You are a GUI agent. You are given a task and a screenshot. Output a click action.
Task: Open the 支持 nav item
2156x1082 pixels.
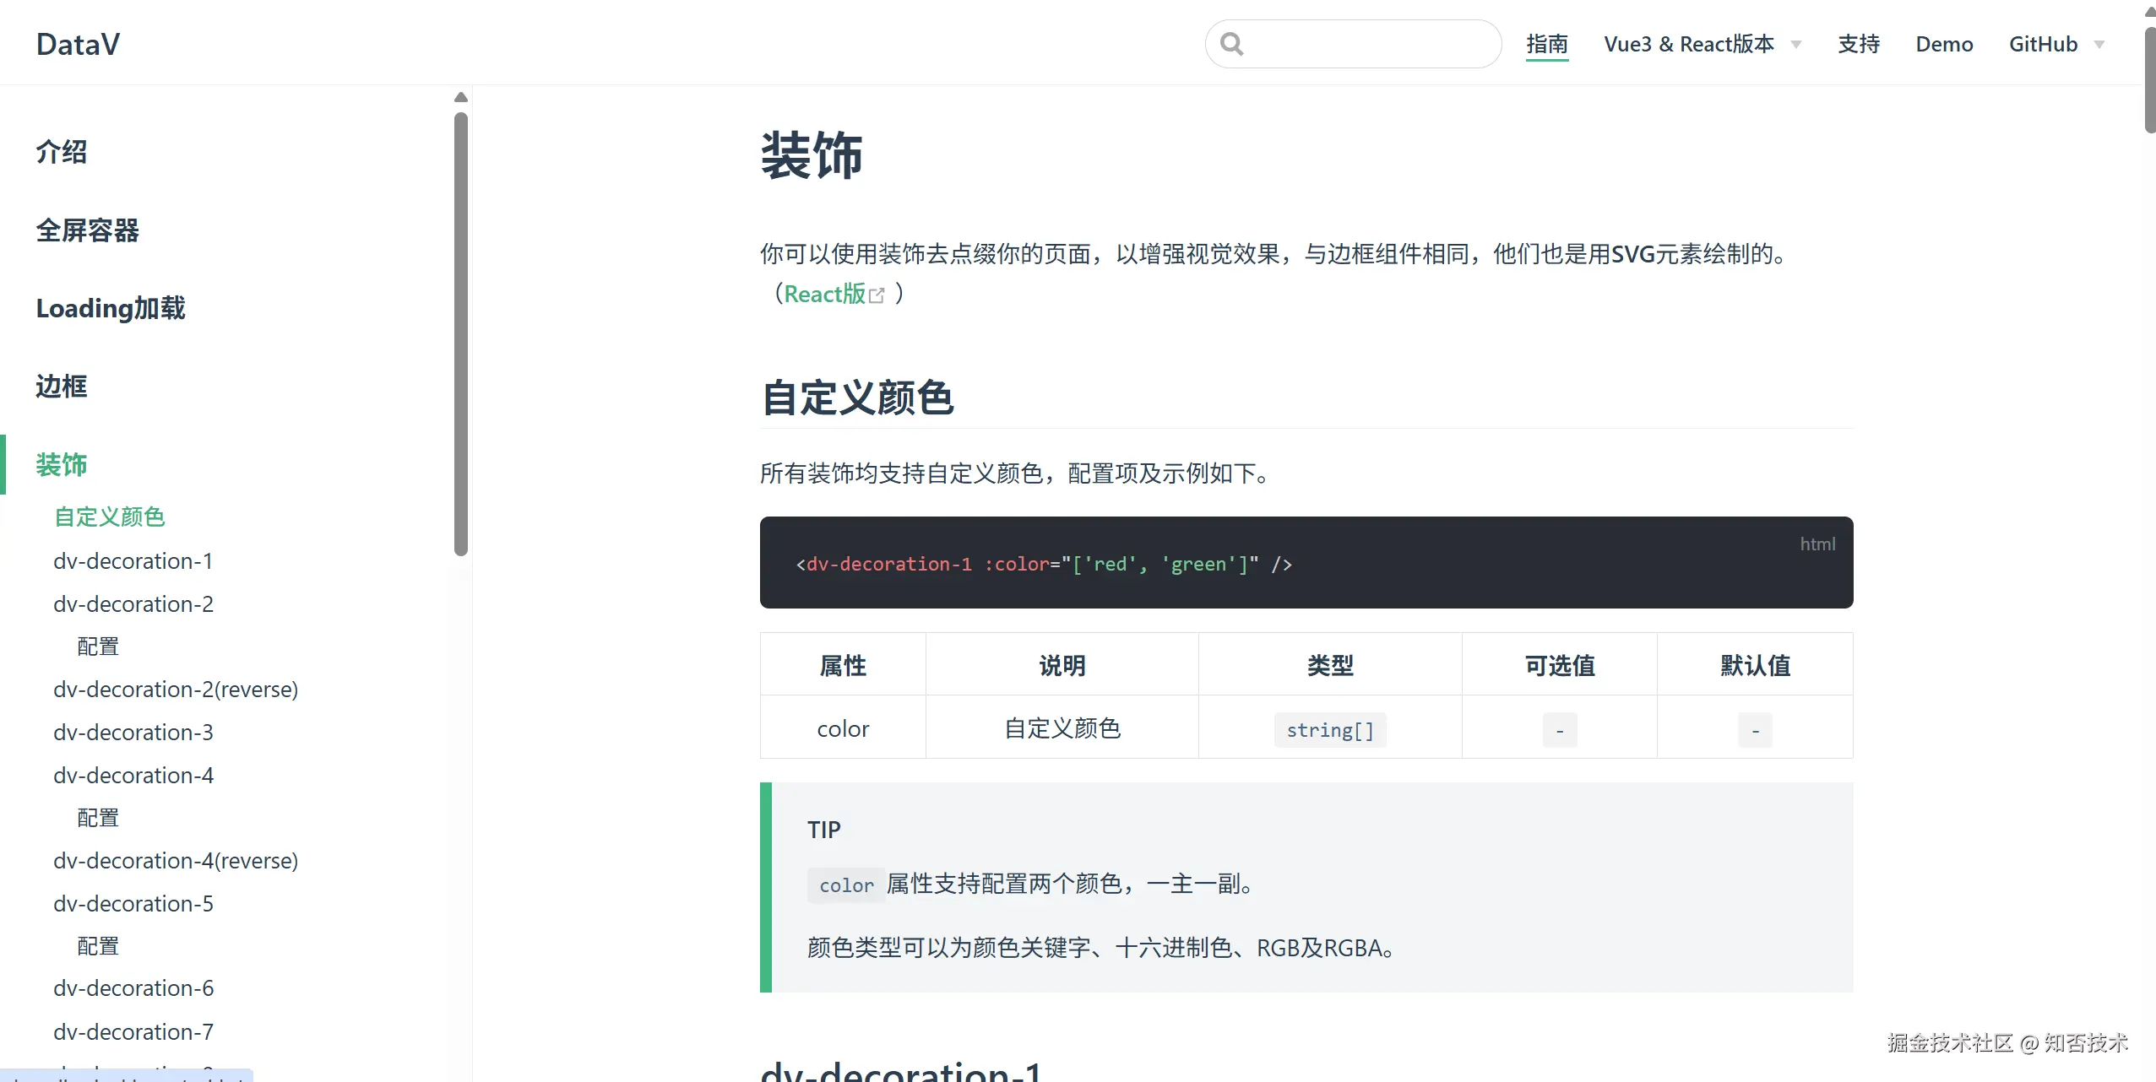point(1858,44)
